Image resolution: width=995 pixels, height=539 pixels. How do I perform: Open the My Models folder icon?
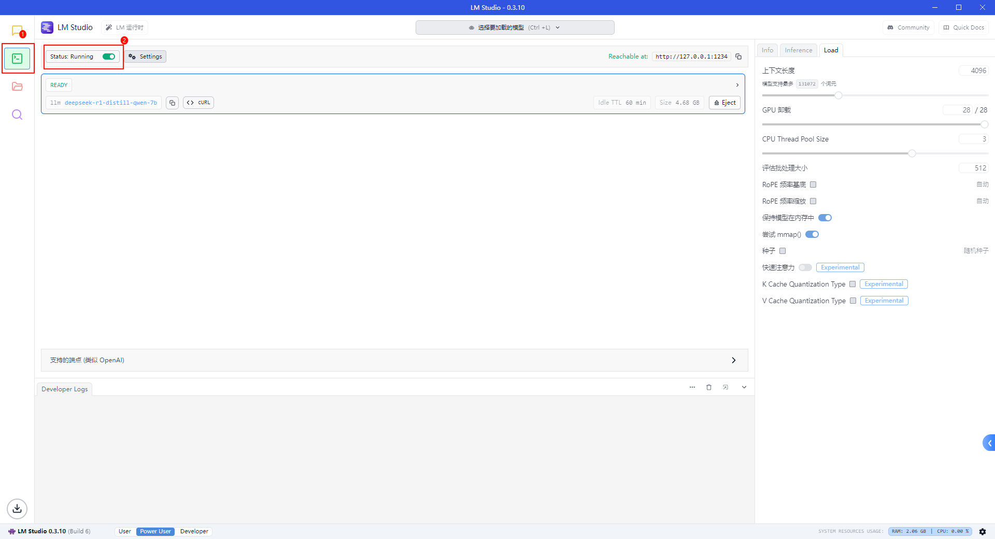[17, 87]
